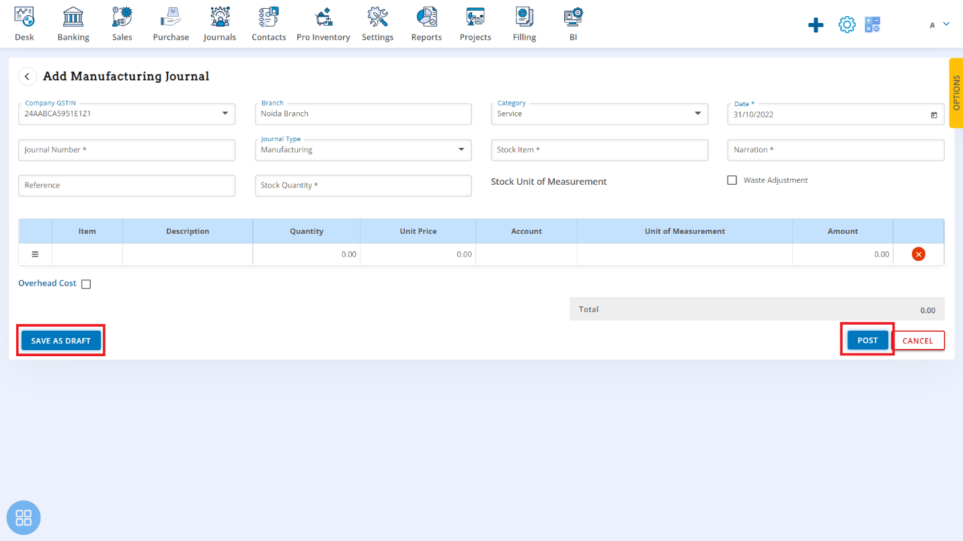Open the Desk module icon

(x=24, y=17)
